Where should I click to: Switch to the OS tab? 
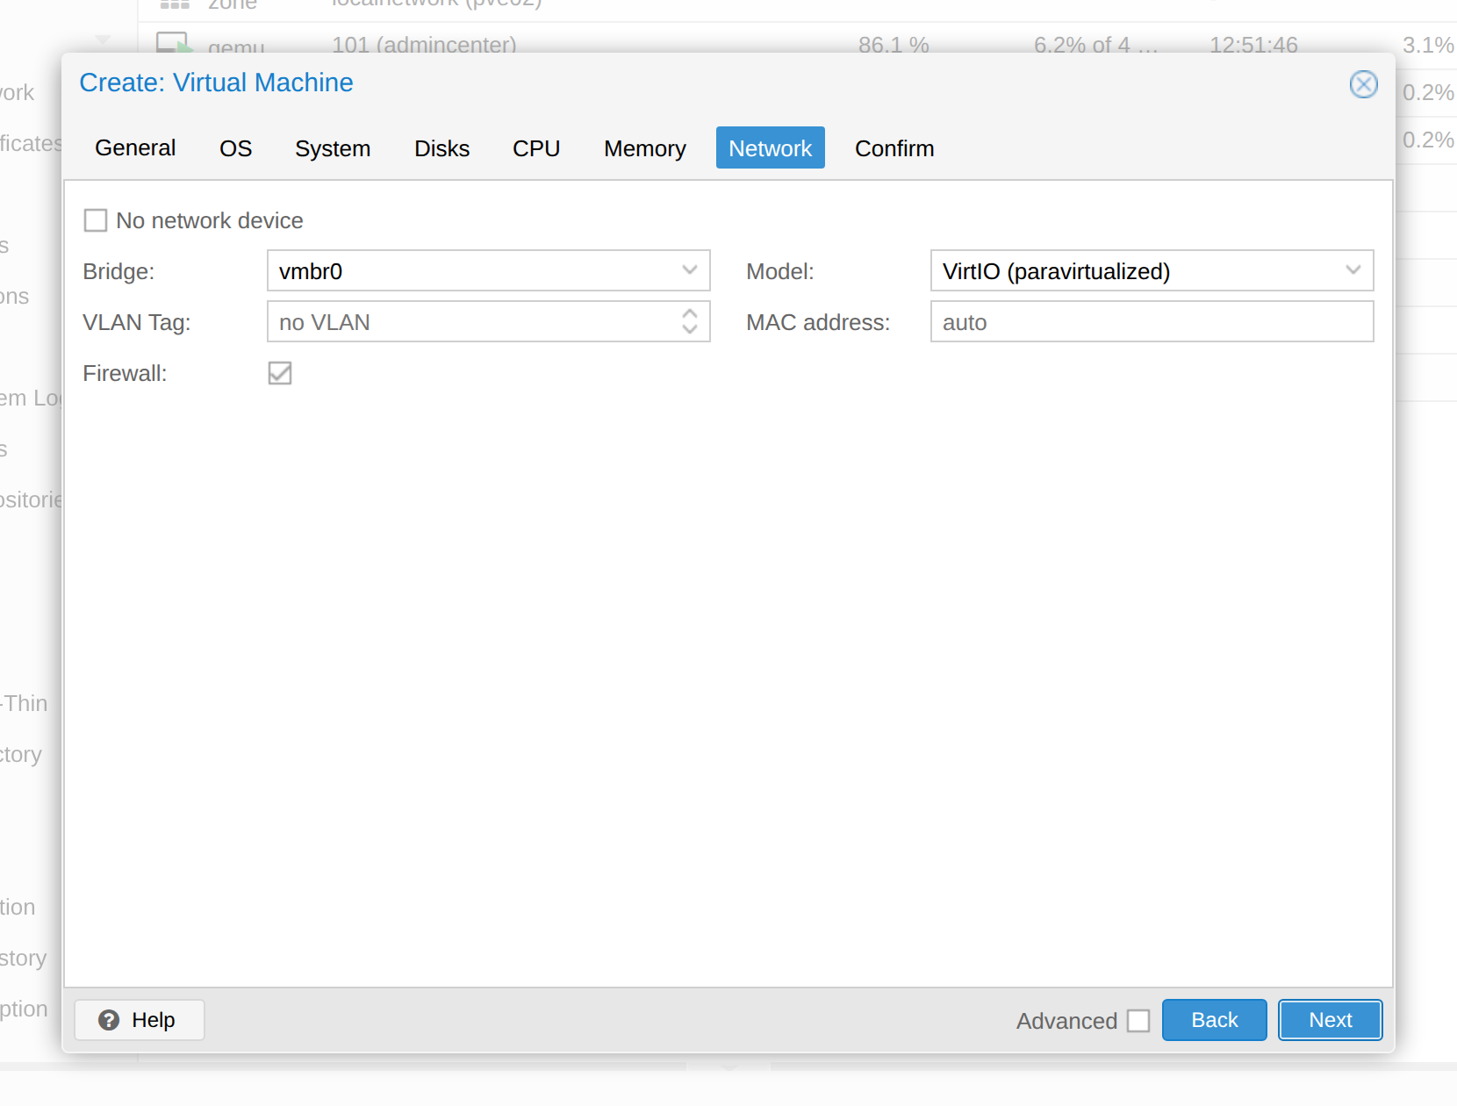[235, 147]
